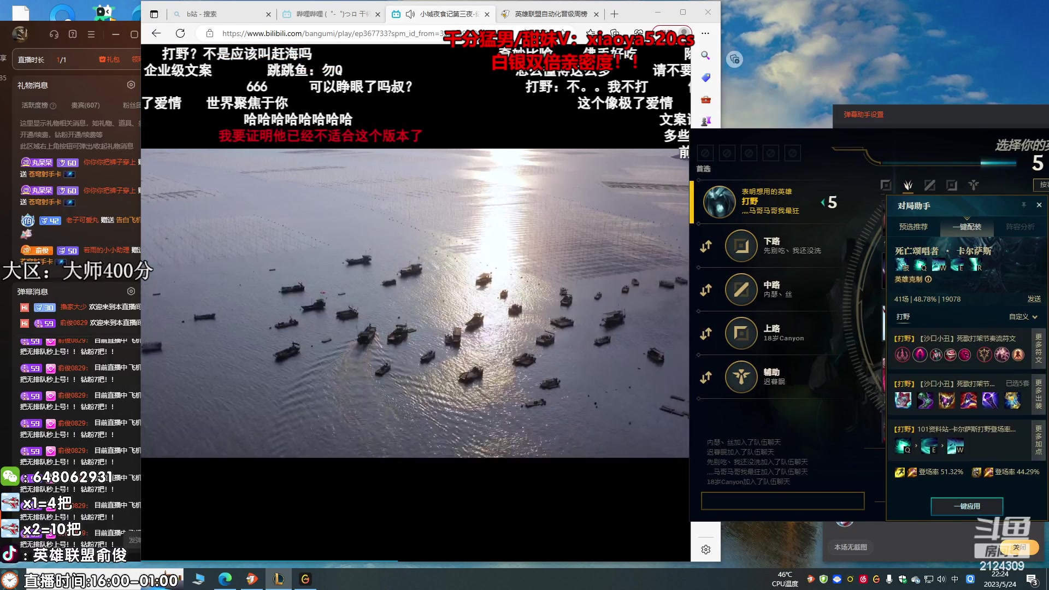1049x590 pixels.
Task: Open danmaku message panel settings icon
Action: 131,291
